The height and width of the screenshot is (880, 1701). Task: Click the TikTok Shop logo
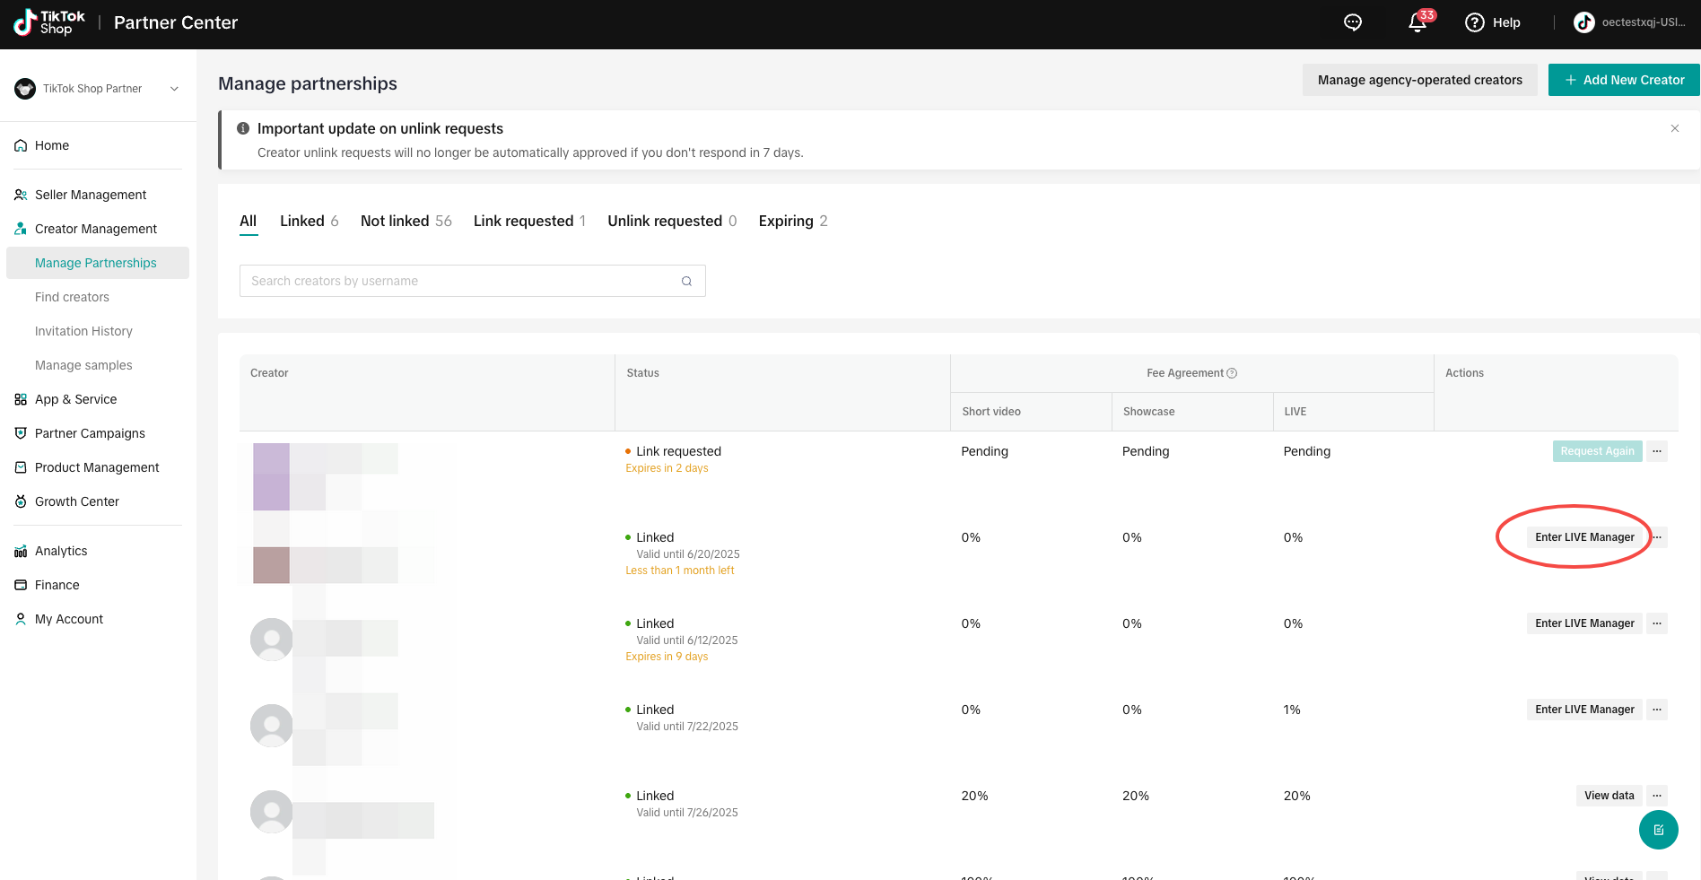coord(50,22)
